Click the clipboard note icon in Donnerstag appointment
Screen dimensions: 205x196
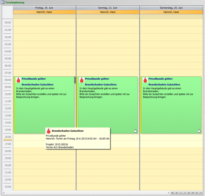pyautogui.click(x=199, y=131)
